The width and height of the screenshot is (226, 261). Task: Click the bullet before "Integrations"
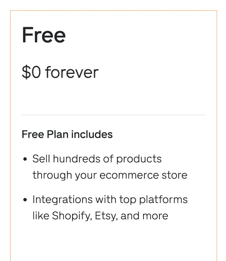(x=25, y=200)
